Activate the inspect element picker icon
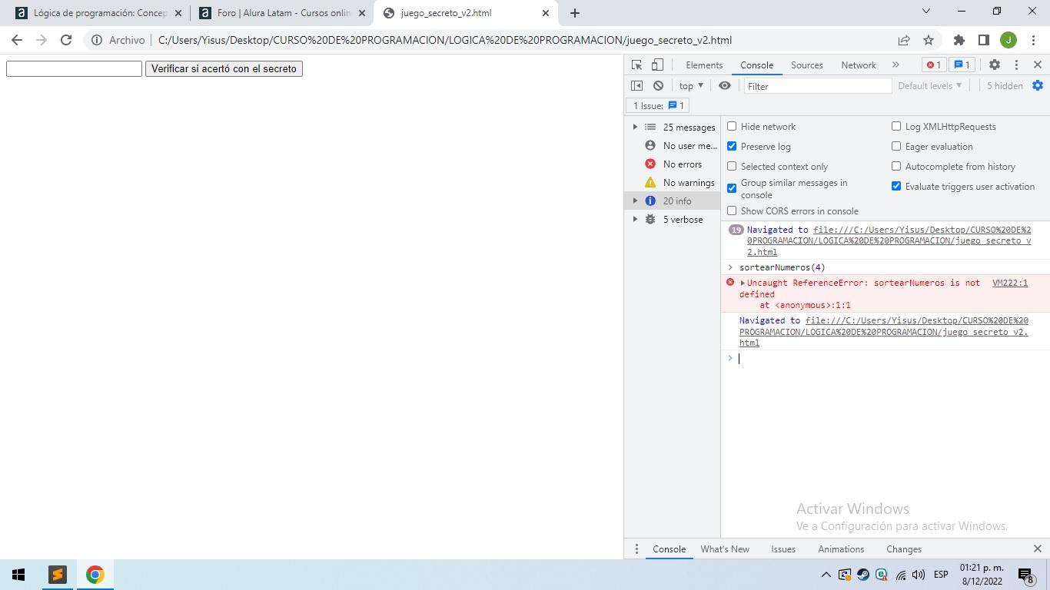 [x=636, y=65]
